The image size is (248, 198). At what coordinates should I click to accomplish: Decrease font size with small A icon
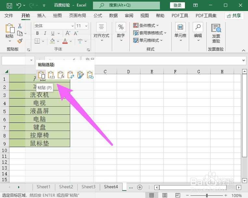76,33
